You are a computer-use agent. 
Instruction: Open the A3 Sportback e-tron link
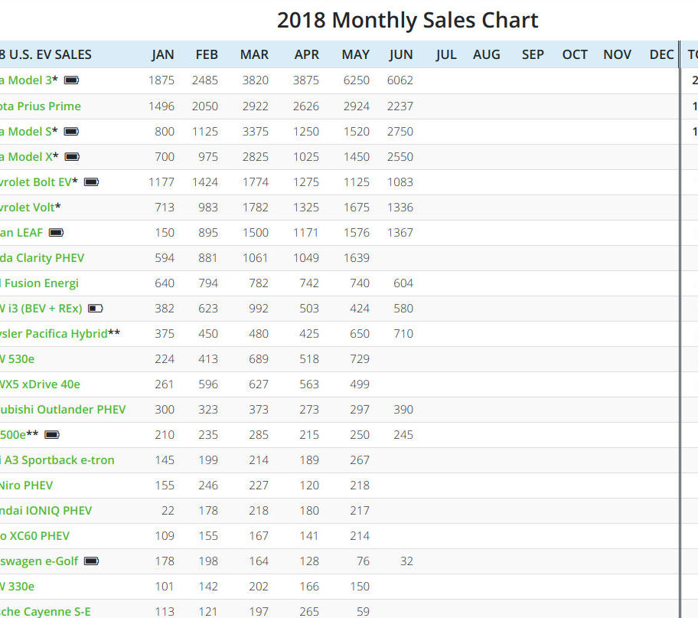[x=57, y=459]
